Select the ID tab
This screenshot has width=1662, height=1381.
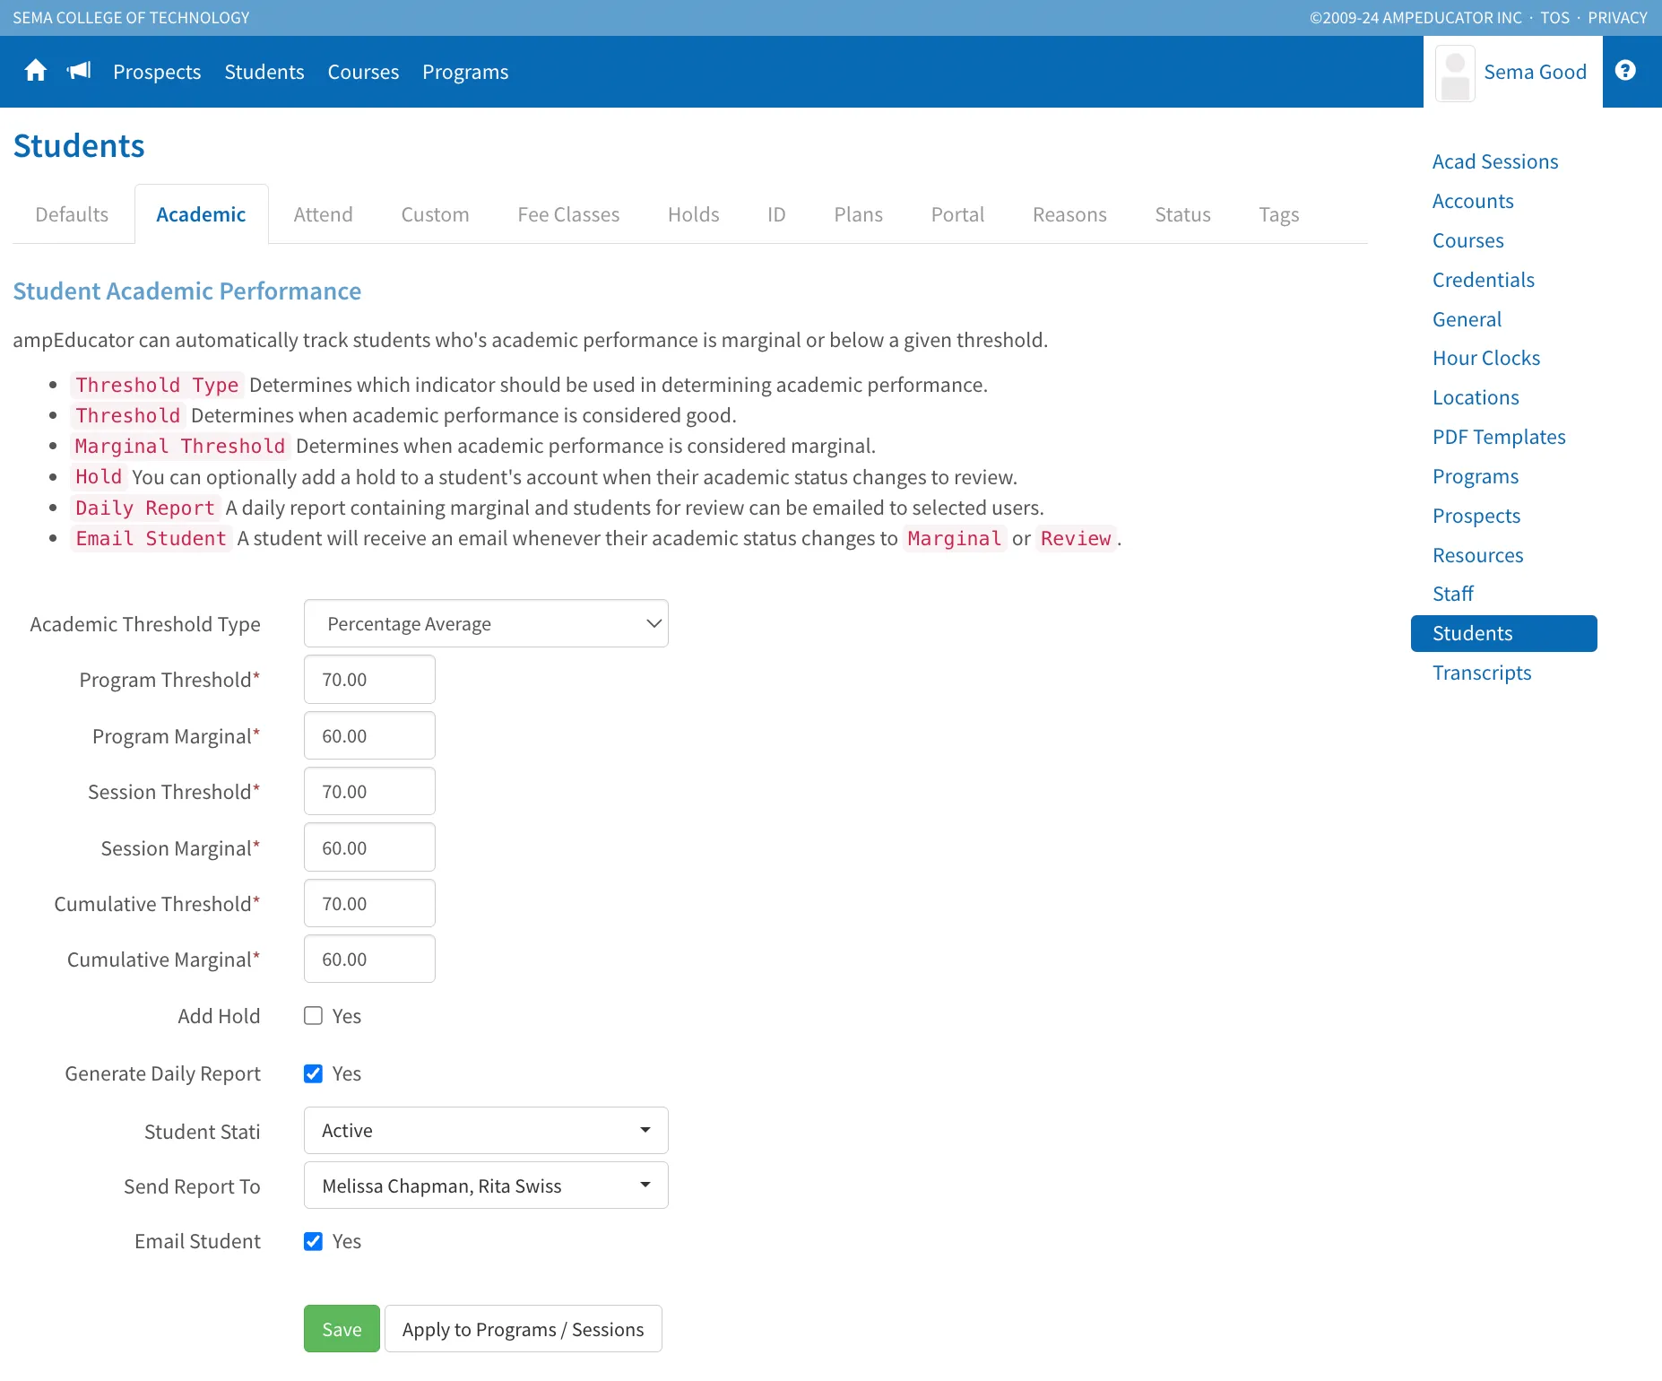click(x=776, y=214)
